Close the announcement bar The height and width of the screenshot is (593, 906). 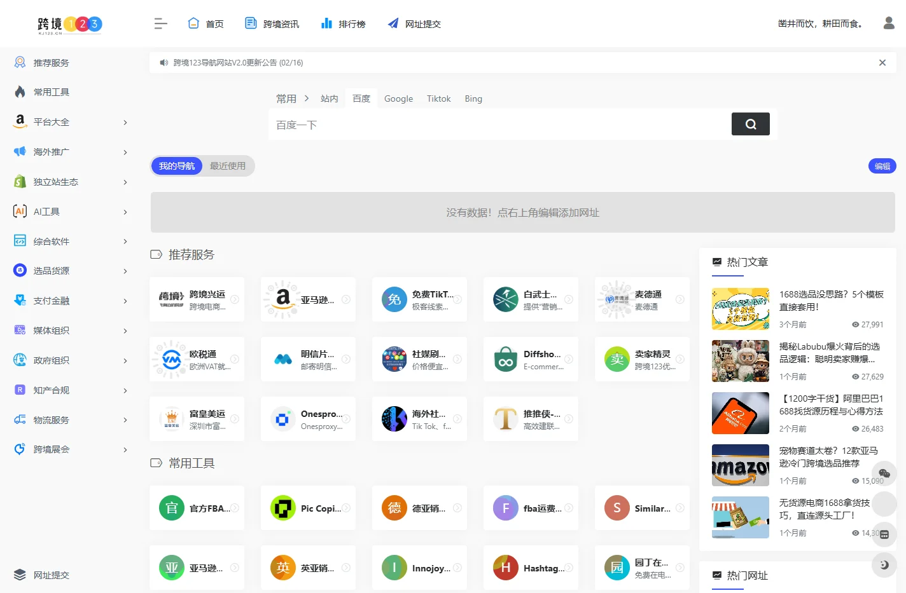[882, 62]
